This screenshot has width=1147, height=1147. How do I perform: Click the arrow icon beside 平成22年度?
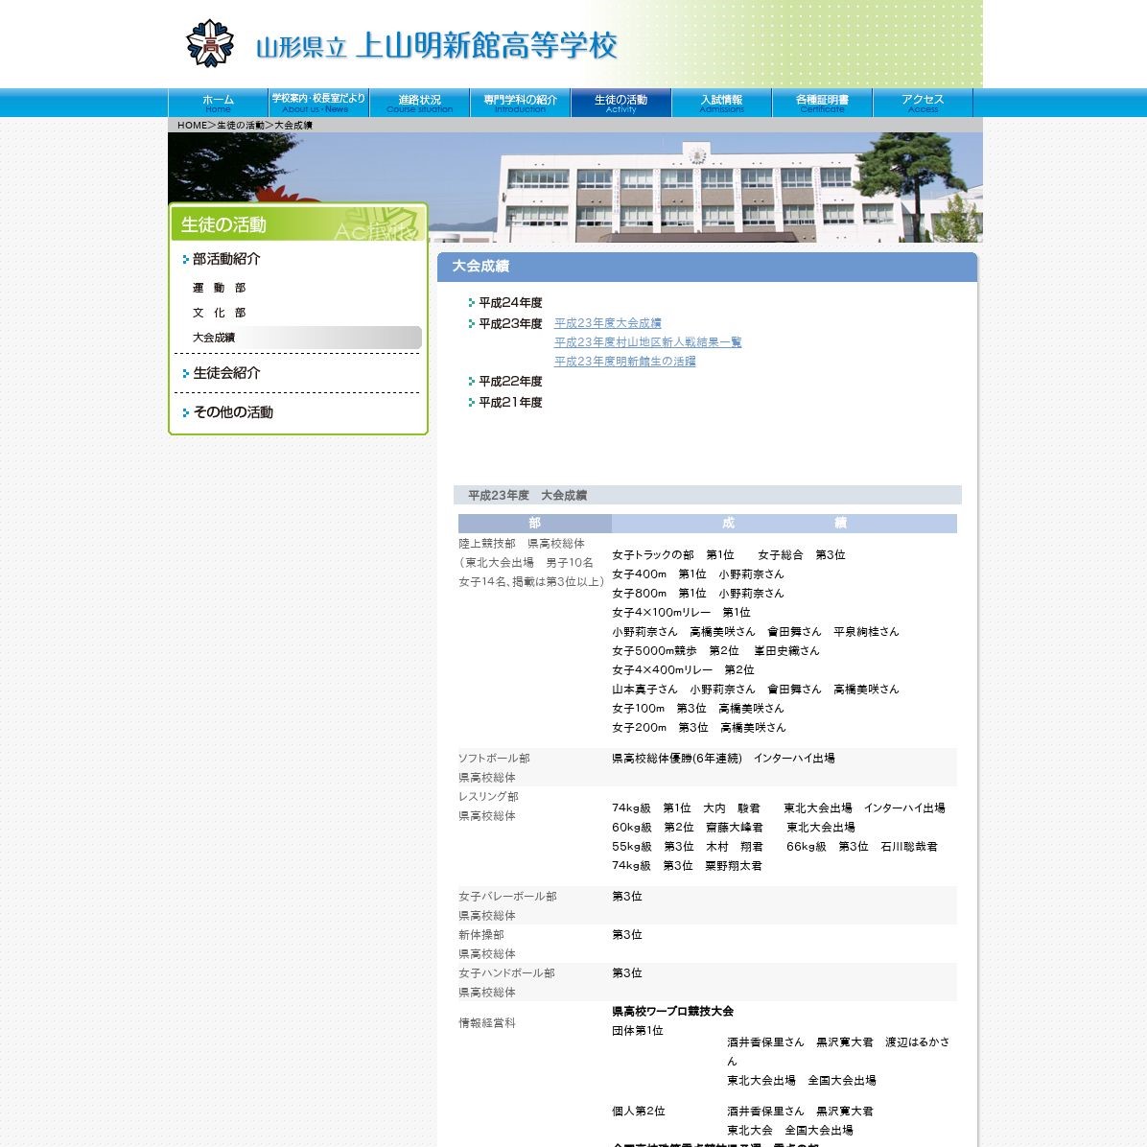[472, 381]
